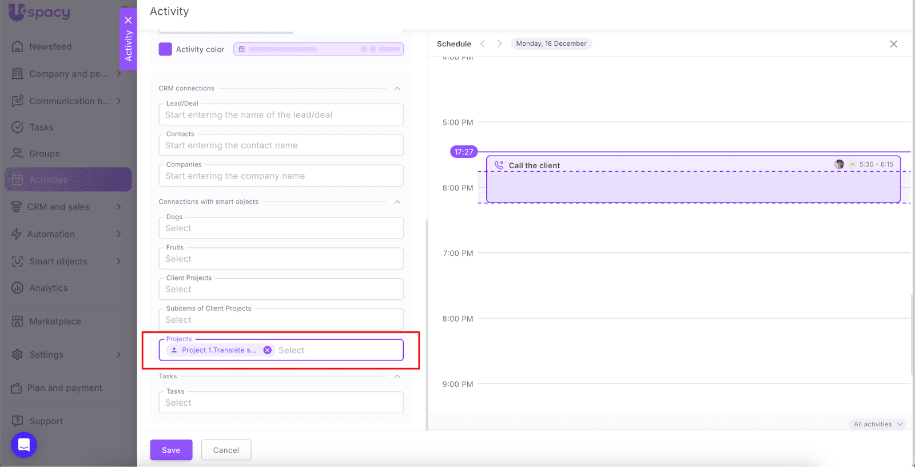Image resolution: width=915 pixels, height=467 pixels.
Task: Open the All activities filter dropdown
Action: [x=877, y=424]
